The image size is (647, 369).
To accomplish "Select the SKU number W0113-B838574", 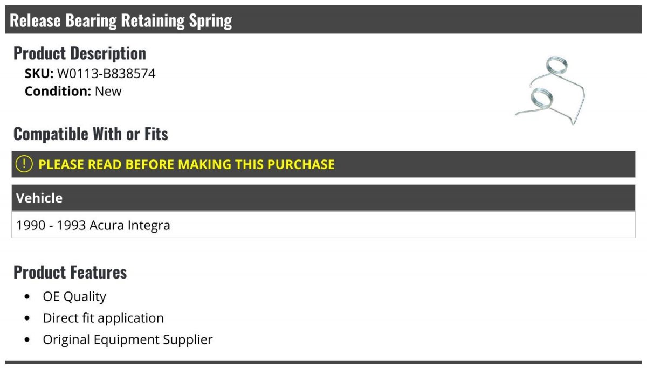I will (106, 74).
